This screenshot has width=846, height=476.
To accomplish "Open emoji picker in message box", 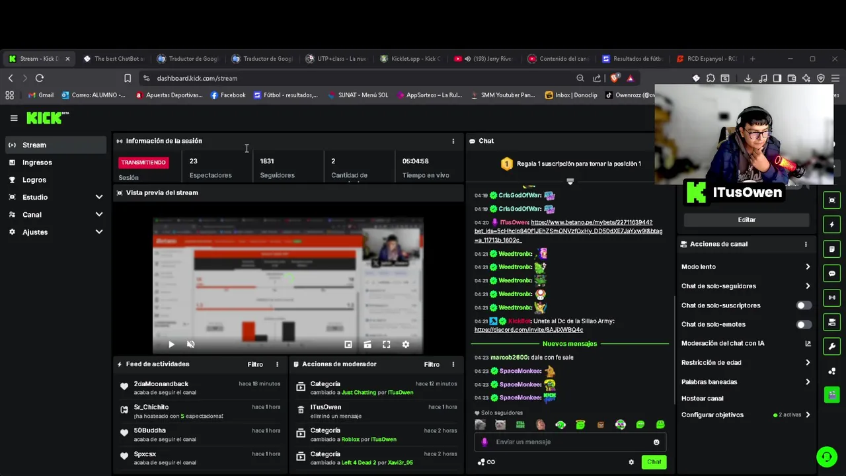I will tap(656, 442).
